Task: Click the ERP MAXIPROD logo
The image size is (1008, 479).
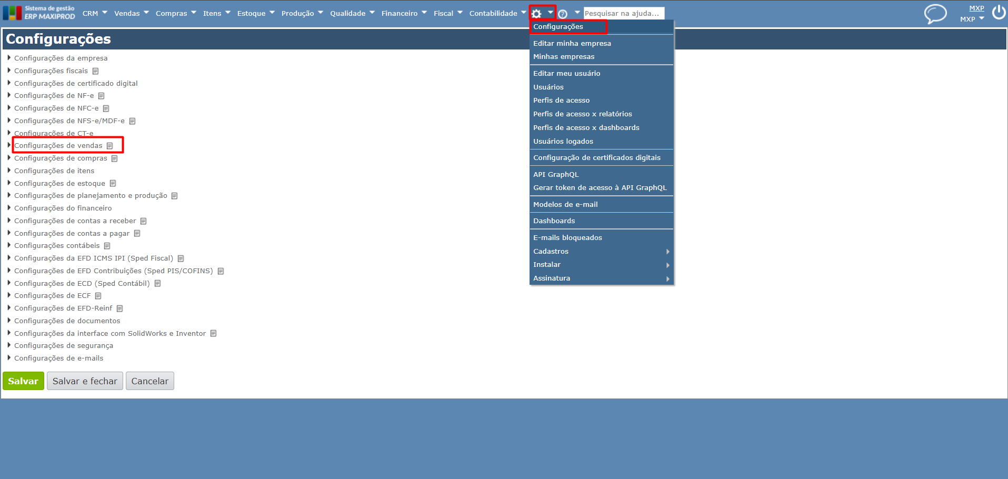Action: 39,13
